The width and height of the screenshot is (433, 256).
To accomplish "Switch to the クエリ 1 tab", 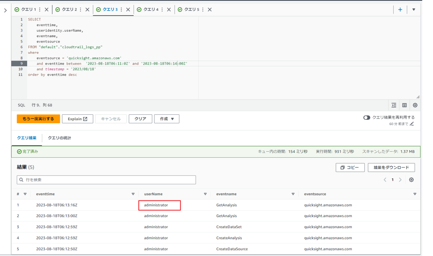I will (28, 10).
